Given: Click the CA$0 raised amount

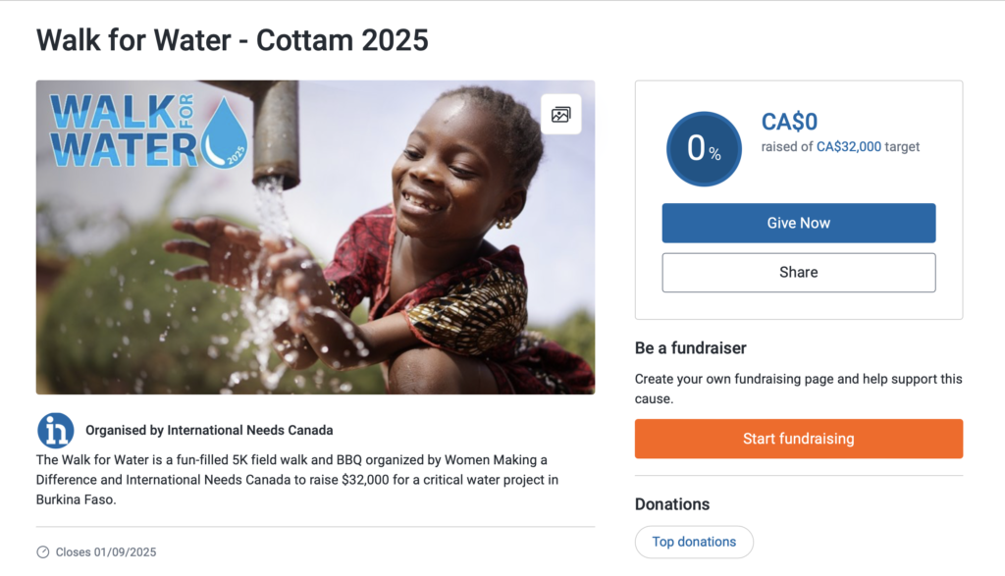Looking at the screenshot, I should 789,122.
